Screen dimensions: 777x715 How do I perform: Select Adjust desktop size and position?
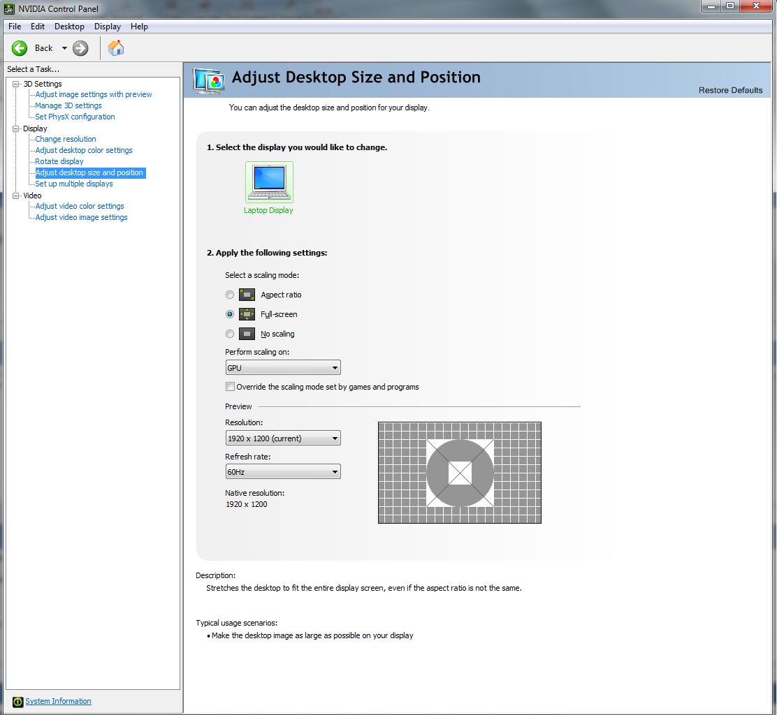click(90, 172)
